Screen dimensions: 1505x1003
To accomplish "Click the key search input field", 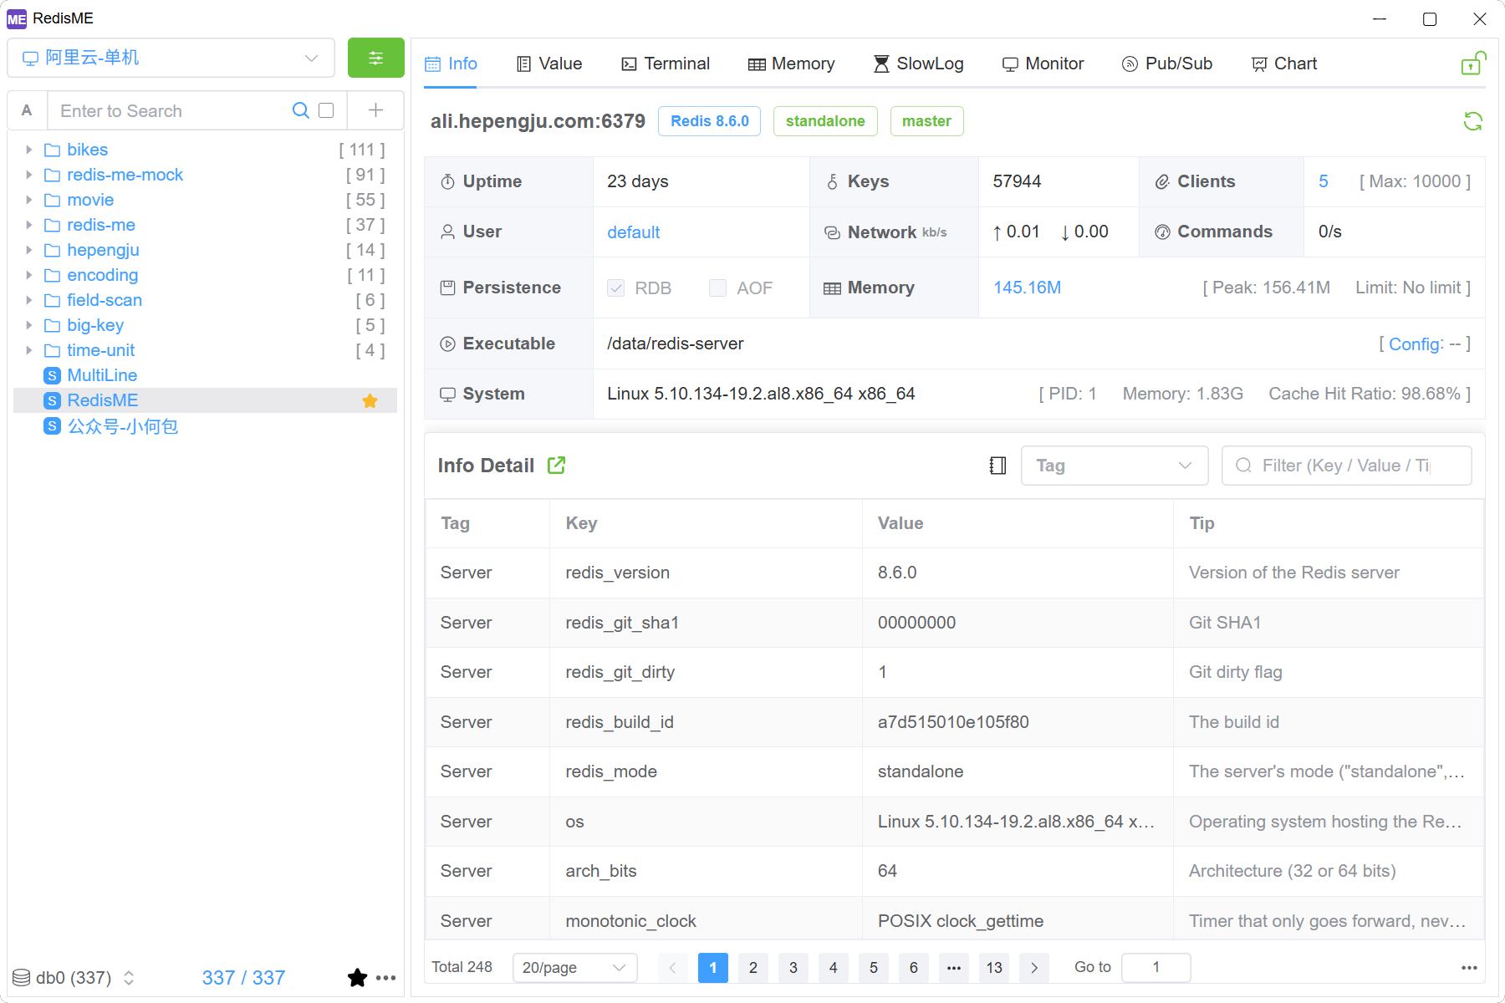I will pos(171,110).
